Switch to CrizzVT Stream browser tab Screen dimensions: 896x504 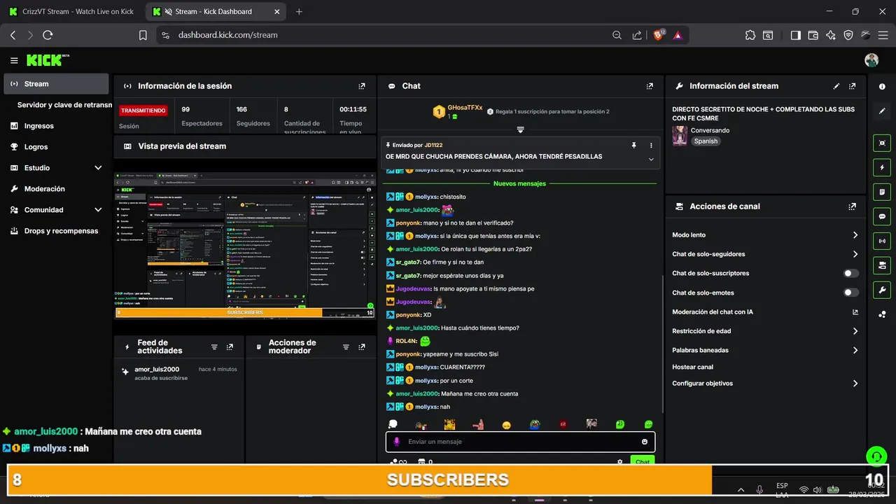pos(73,12)
